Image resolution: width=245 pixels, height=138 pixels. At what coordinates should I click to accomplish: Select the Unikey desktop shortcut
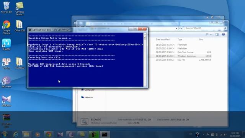pyautogui.click(x=6, y=64)
